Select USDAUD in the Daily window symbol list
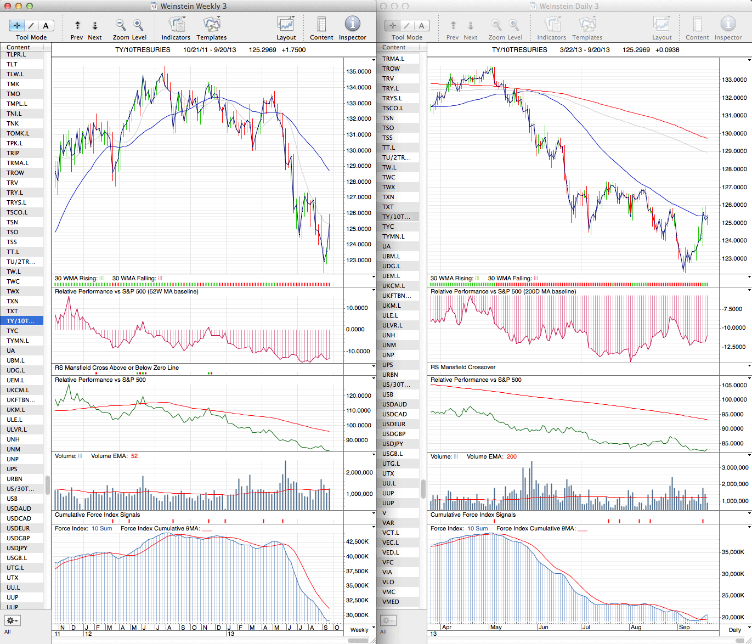Image resolution: width=752 pixels, height=644 pixels. coord(394,404)
